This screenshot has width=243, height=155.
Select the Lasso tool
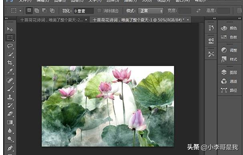10,46
